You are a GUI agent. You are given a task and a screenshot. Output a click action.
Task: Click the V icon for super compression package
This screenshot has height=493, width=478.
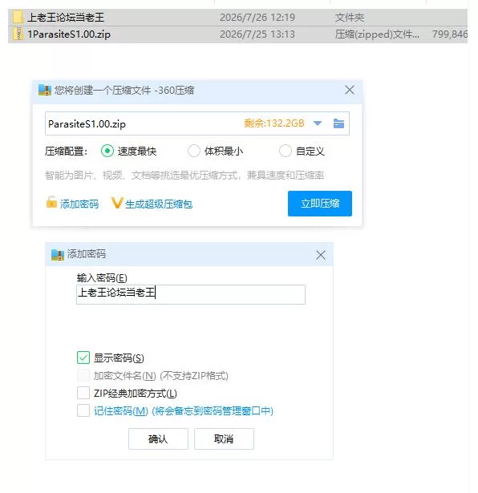[x=116, y=203]
